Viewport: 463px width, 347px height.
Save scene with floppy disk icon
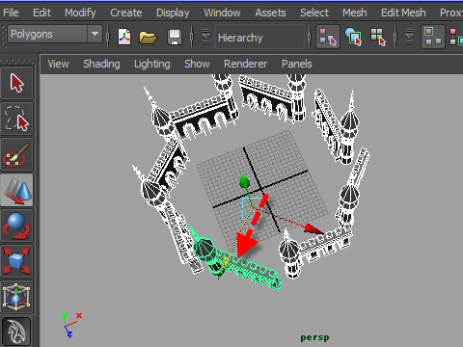coord(175,38)
